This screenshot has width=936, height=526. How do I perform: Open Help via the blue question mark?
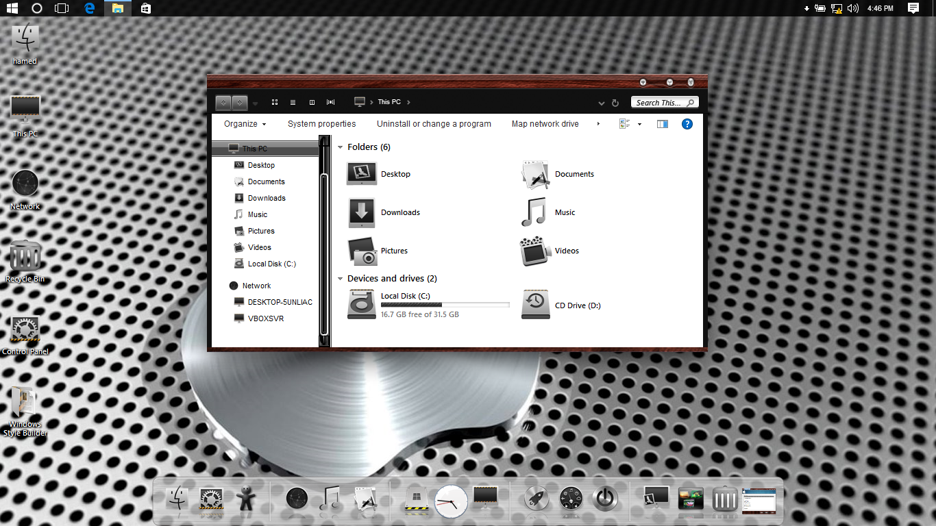pos(687,124)
